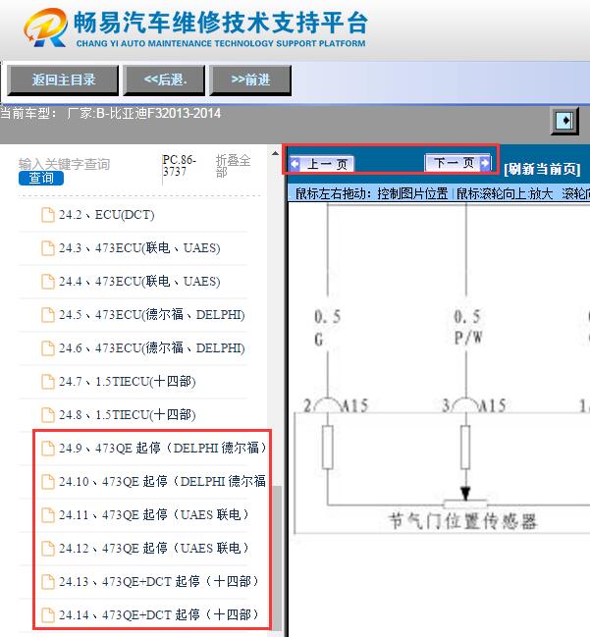Image resolution: width=590 pixels, height=637 pixels.
Task: Toggle the side panel arrow icon in the gray bar
Action: point(564,121)
